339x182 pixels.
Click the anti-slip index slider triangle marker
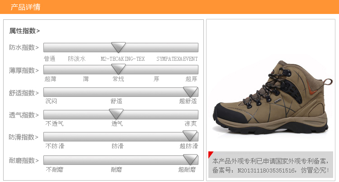190,136
